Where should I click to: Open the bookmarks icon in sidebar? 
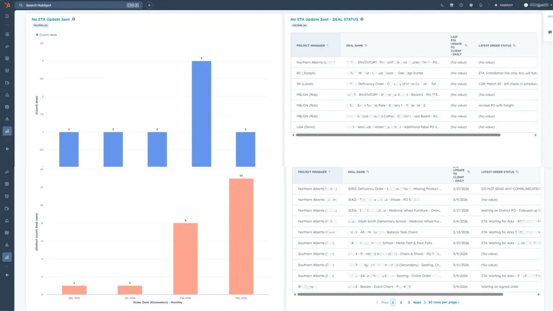coord(7,16)
